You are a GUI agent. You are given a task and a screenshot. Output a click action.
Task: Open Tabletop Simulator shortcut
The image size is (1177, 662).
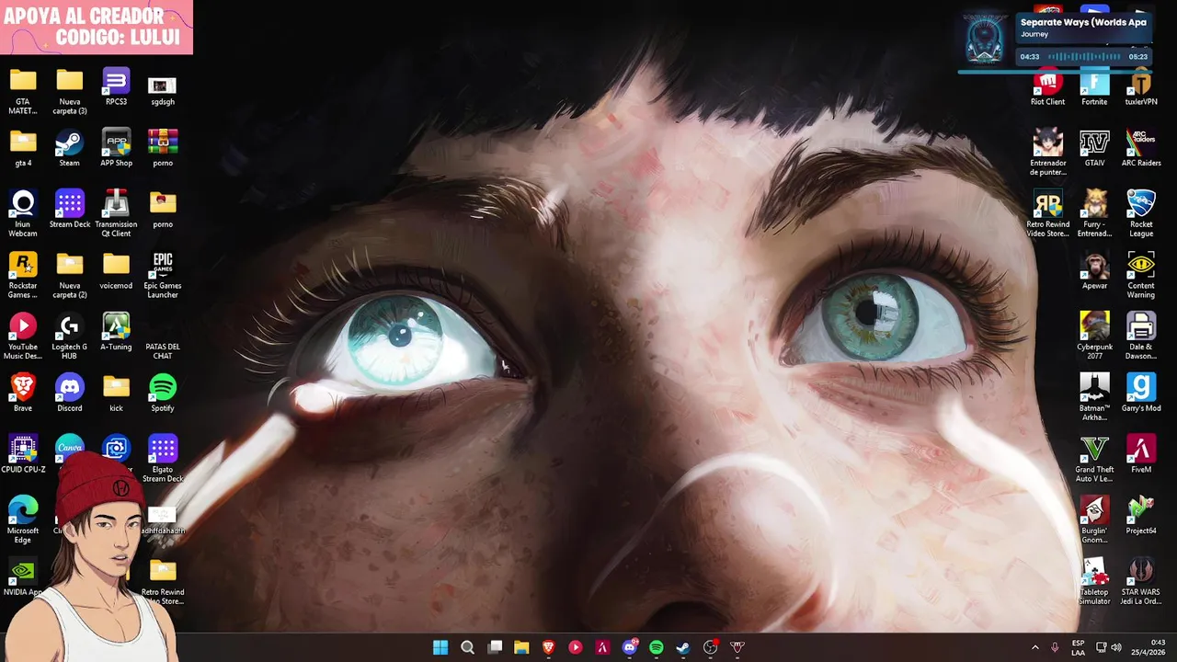(1094, 583)
